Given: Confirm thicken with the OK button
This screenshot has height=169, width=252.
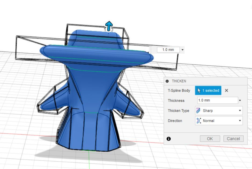Looking at the screenshot, I should point(210,139).
